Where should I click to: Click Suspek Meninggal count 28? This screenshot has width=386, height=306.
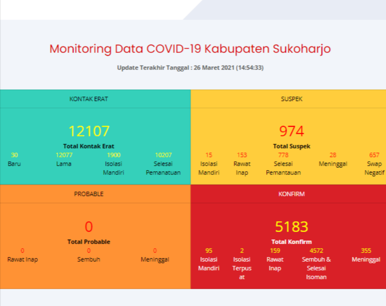click(x=333, y=155)
